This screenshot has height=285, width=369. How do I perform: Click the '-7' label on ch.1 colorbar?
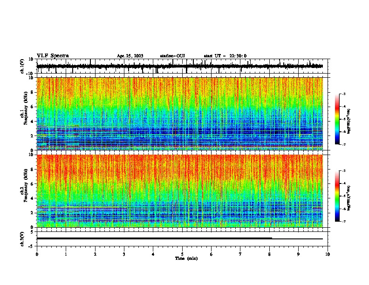pyautogui.click(x=343, y=144)
